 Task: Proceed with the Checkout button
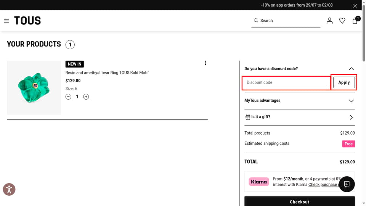[x=300, y=201]
